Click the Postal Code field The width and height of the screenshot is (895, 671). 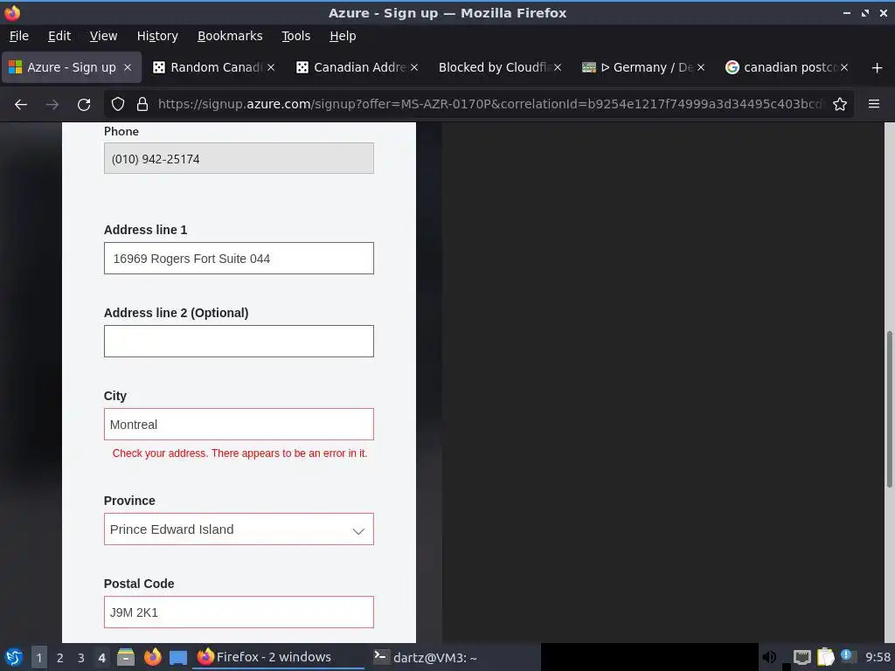[x=239, y=612]
